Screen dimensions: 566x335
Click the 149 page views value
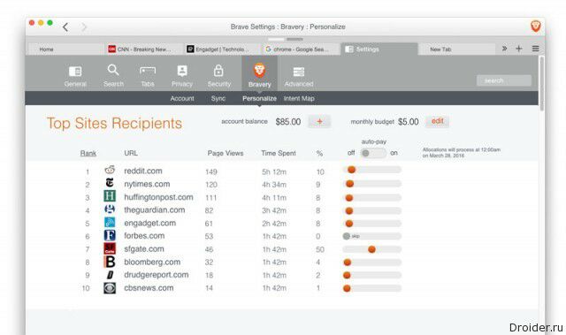(210, 172)
